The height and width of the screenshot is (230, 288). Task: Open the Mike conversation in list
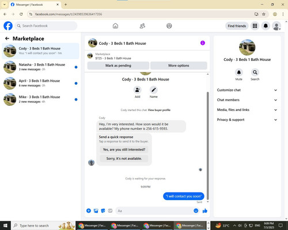click(x=40, y=99)
